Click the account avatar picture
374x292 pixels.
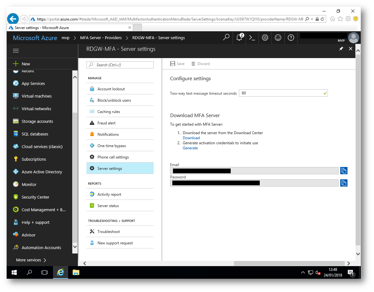coord(353,38)
